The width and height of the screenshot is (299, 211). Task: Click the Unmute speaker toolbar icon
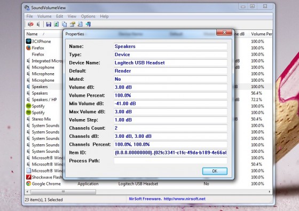click(x=38, y=24)
